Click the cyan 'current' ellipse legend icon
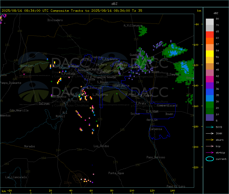 [210, 159]
